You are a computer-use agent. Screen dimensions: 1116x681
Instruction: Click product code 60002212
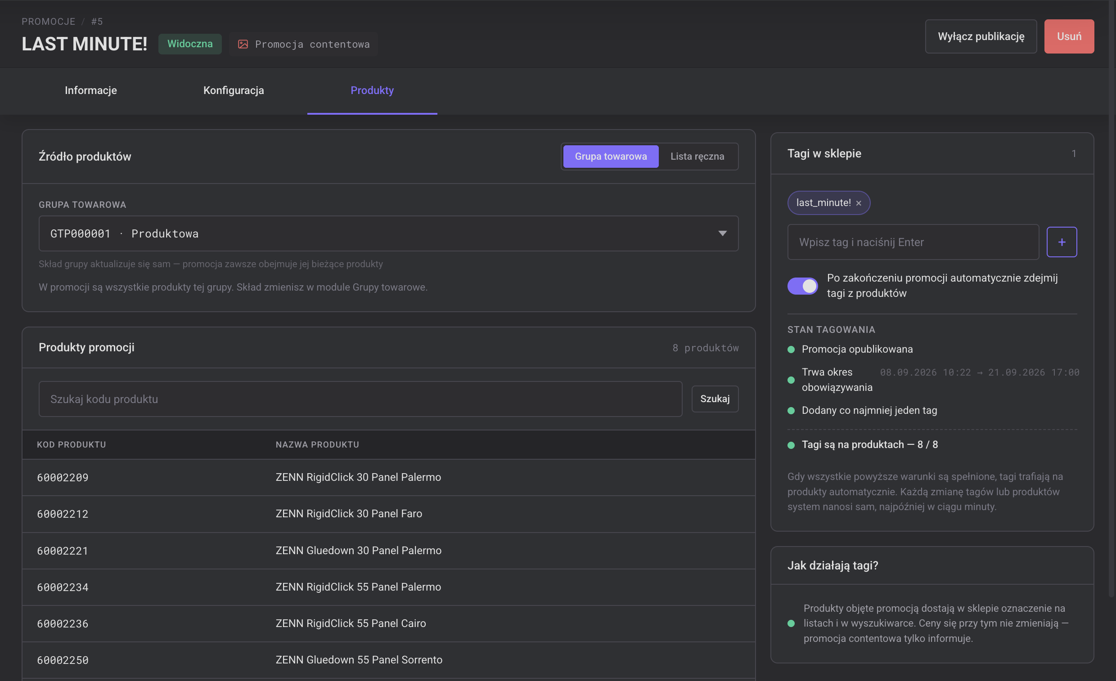click(63, 514)
